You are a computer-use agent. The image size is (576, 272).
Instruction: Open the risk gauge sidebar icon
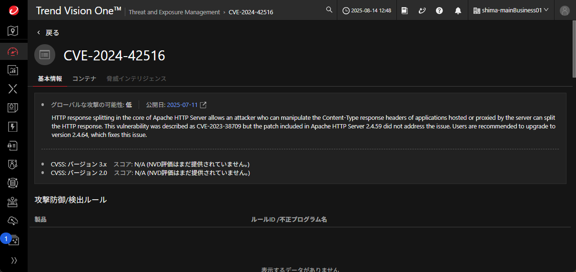pos(13,51)
